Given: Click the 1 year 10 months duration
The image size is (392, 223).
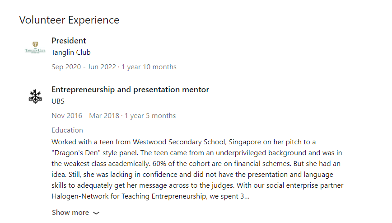Looking at the screenshot, I should (x=149, y=67).
